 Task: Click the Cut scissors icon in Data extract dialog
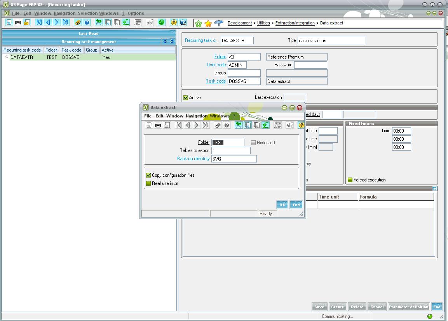coord(239,125)
